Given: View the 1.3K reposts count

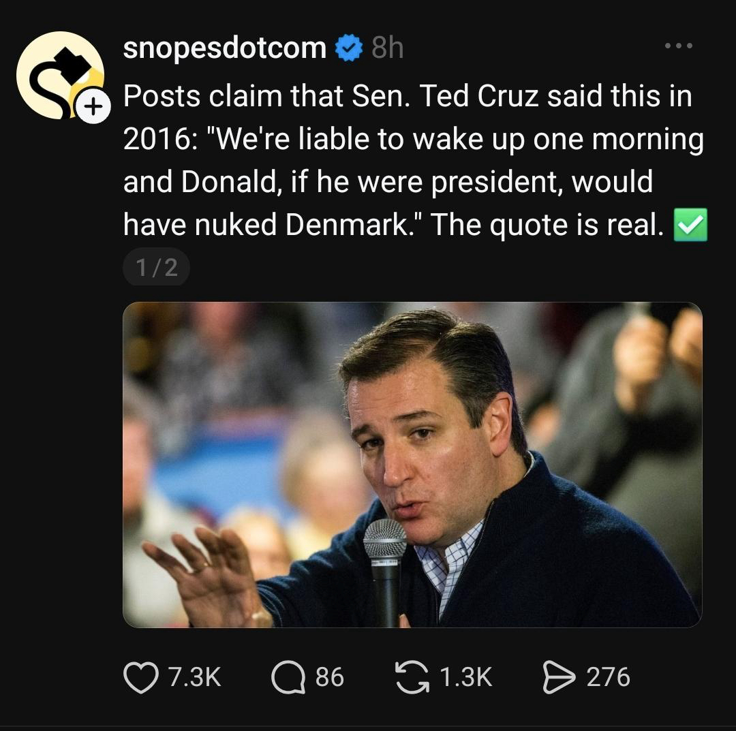Looking at the screenshot, I should tap(465, 677).
